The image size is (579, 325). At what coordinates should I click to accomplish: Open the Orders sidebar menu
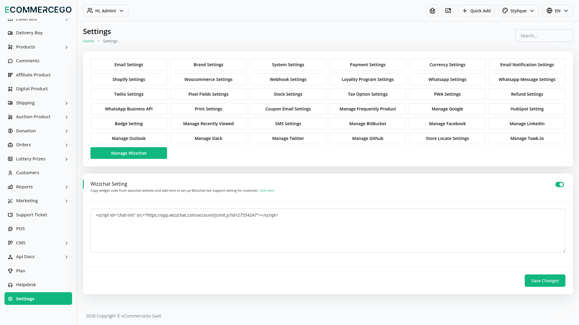tap(38, 145)
